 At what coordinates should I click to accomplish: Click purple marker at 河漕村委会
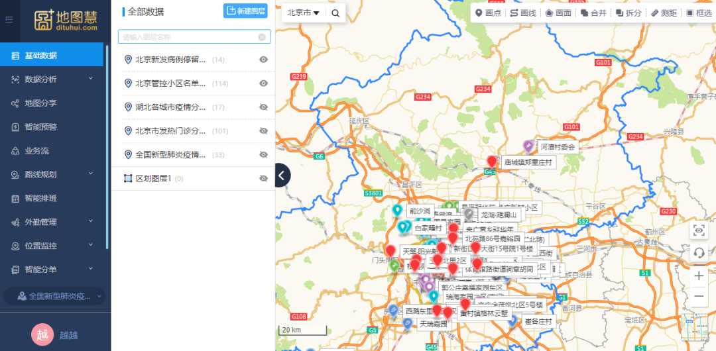pos(529,146)
